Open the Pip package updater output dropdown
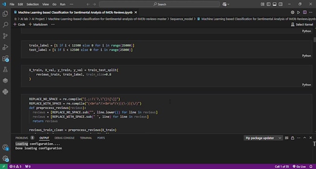Image resolution: width=316 pixels, height=169 pixels. (x=263, y=138)
